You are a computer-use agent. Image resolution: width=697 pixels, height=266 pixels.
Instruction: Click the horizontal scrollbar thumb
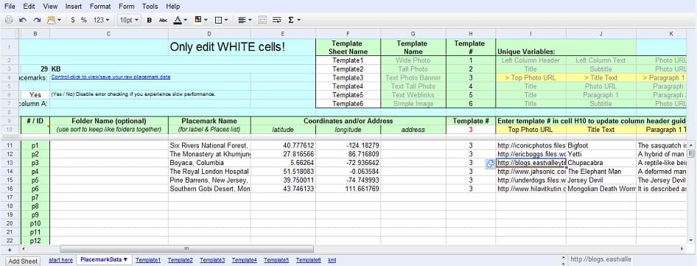(186, 249)
